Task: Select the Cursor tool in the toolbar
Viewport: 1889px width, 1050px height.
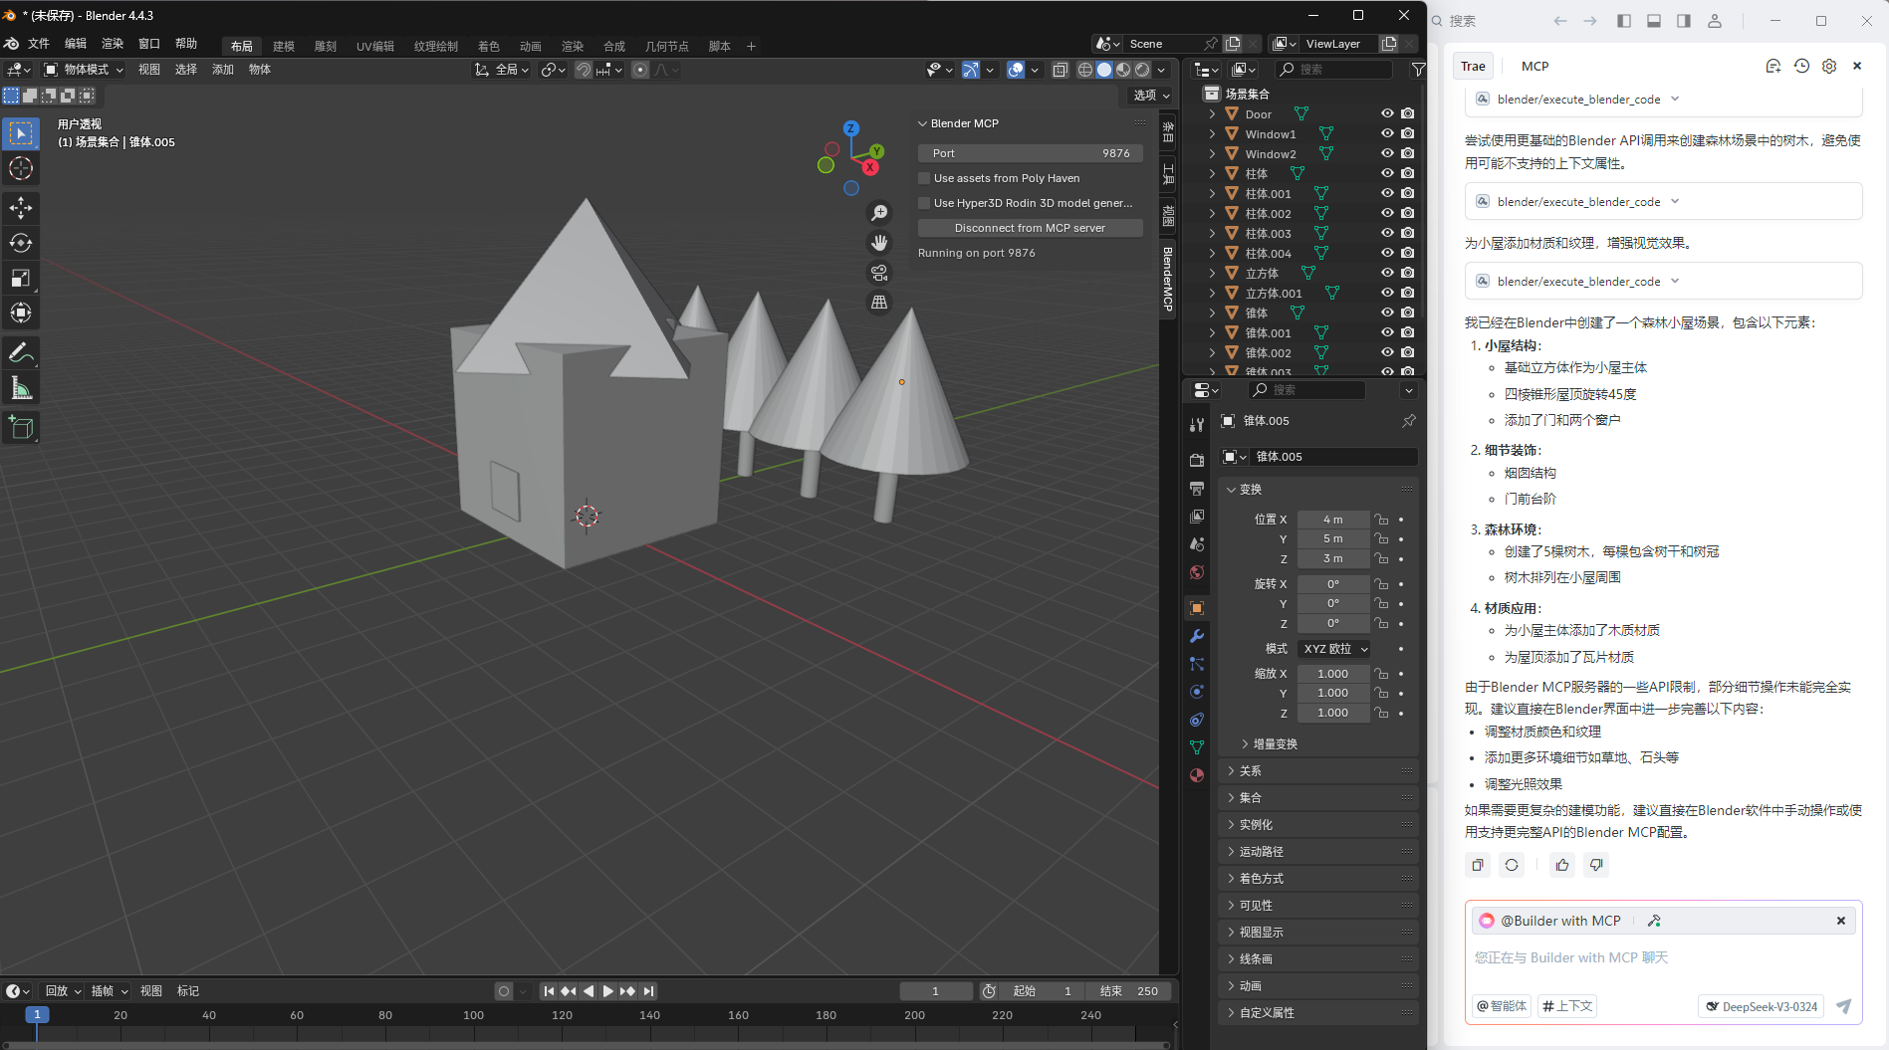Action: (x=21, y=168)
